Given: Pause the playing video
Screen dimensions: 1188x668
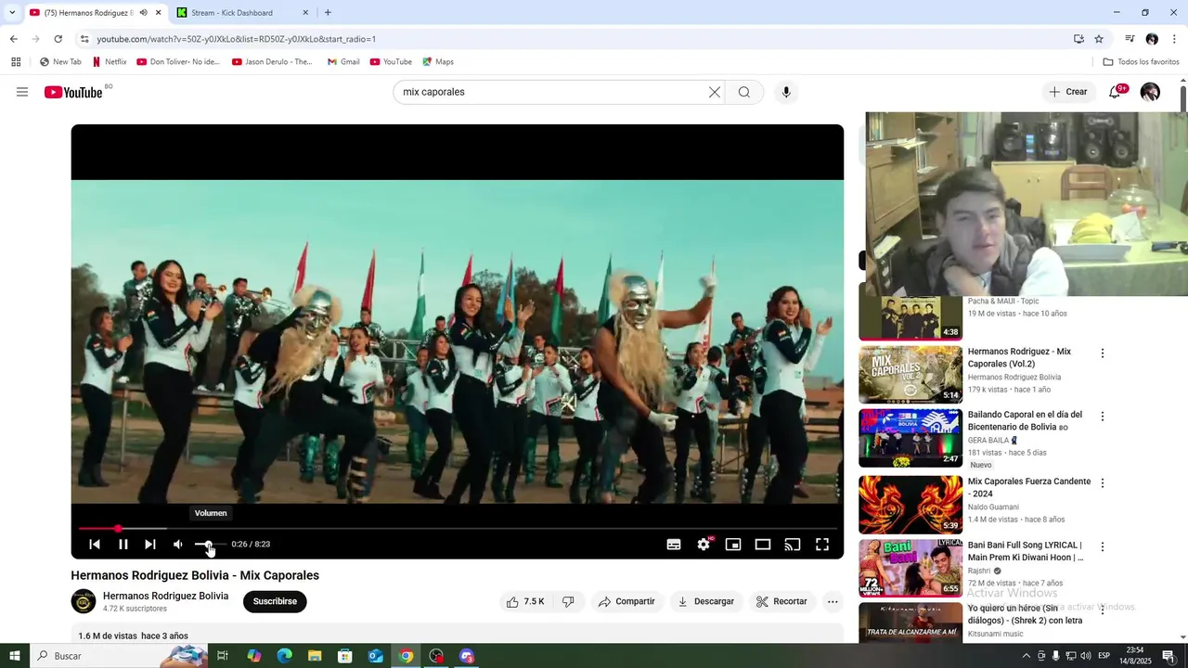Looking at the screenshot, I should (123, 545).
